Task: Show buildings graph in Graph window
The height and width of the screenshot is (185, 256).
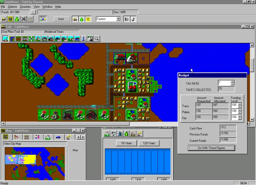Action: pyautogui.click(x=120, y=134)
